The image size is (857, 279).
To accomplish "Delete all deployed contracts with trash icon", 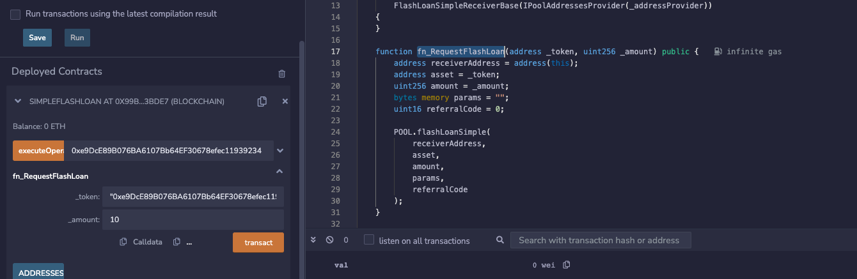I will [x=281, y=73].
